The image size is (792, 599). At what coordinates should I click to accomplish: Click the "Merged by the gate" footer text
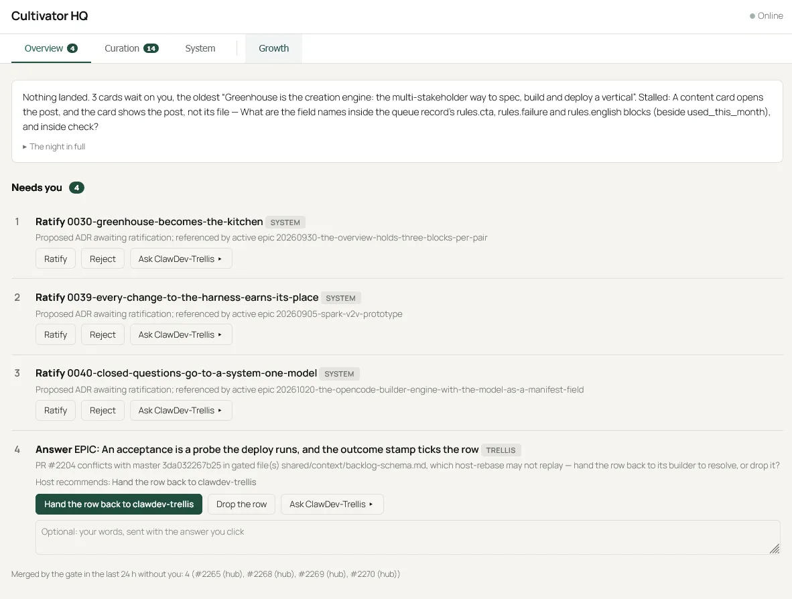206,574
